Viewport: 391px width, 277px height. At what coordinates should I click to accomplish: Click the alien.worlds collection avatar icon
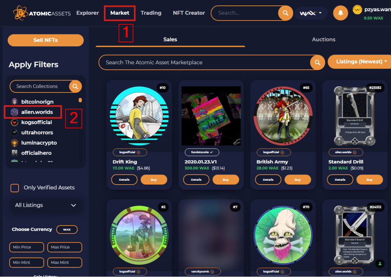coord(15,112)
